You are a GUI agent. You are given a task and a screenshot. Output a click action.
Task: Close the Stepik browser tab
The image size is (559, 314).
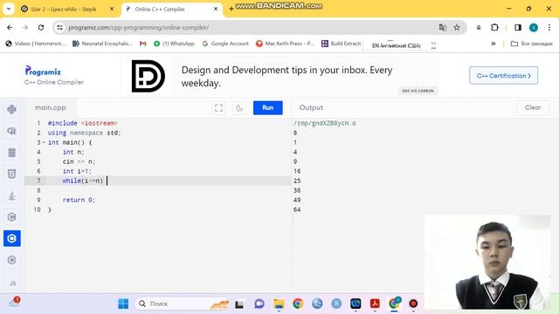(112, 9)
